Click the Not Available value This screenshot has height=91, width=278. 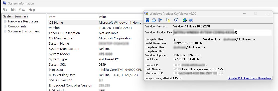109,33
